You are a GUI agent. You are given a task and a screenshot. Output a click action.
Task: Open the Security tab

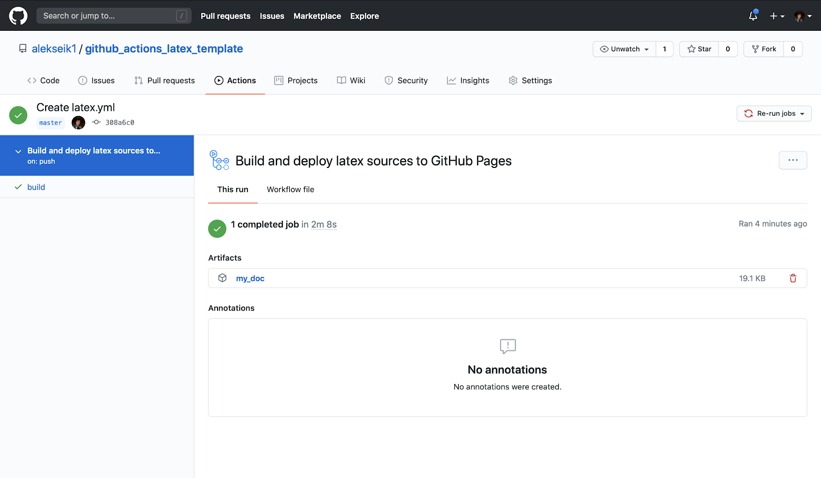click(406, 81)
